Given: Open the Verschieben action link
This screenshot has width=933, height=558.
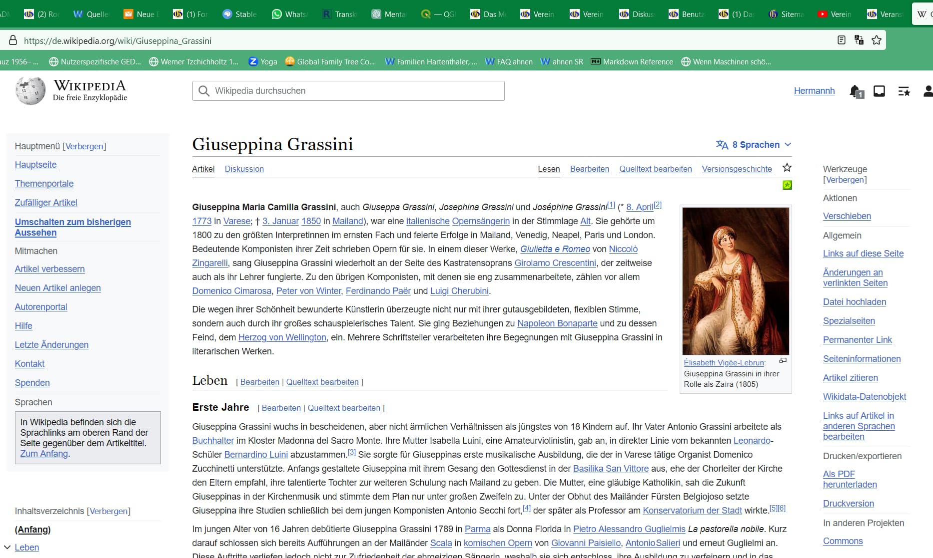Looking at the screenshot, I should pos(847,216).
